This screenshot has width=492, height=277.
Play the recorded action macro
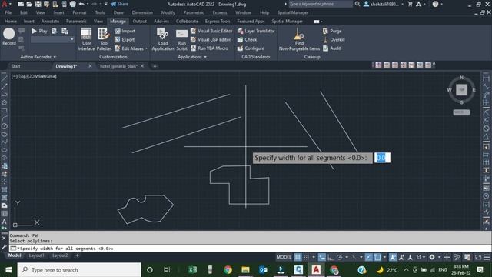39,31
